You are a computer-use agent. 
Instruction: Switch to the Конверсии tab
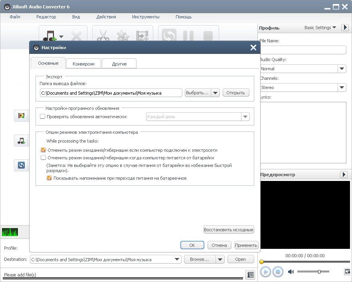coord(83,64)
